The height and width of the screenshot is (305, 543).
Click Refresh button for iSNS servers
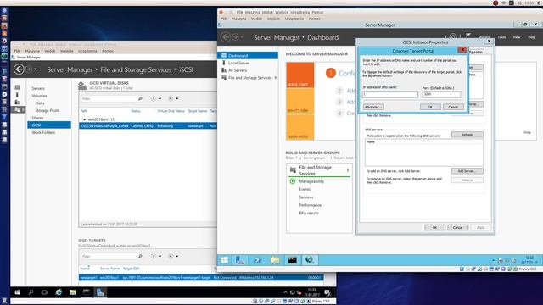(467, 135)
